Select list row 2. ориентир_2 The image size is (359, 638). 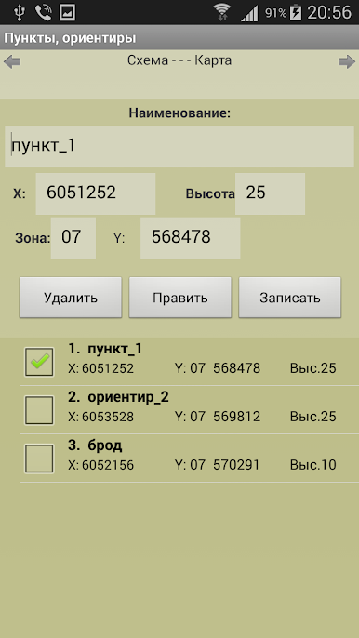click(190, 410)
